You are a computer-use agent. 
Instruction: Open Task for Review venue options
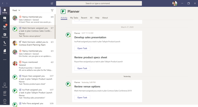click(x=82, y=98)
